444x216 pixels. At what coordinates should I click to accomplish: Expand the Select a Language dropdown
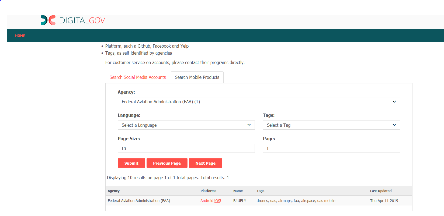[186, 125]
